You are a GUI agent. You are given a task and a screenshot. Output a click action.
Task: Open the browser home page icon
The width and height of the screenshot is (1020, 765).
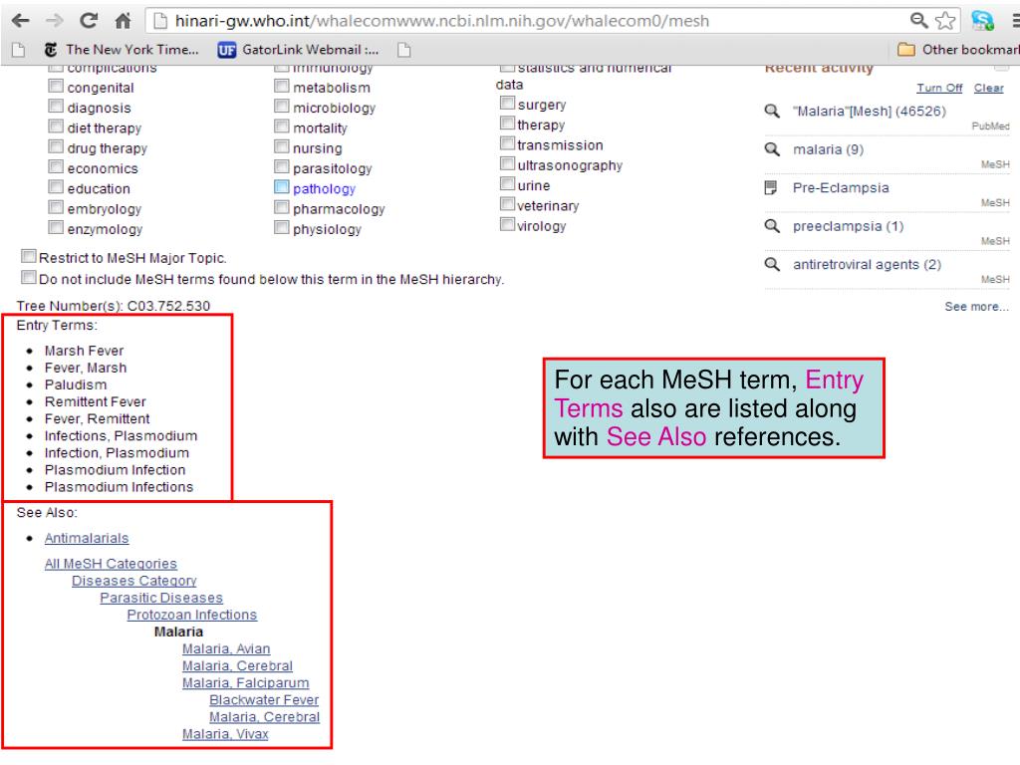(123, 21)
